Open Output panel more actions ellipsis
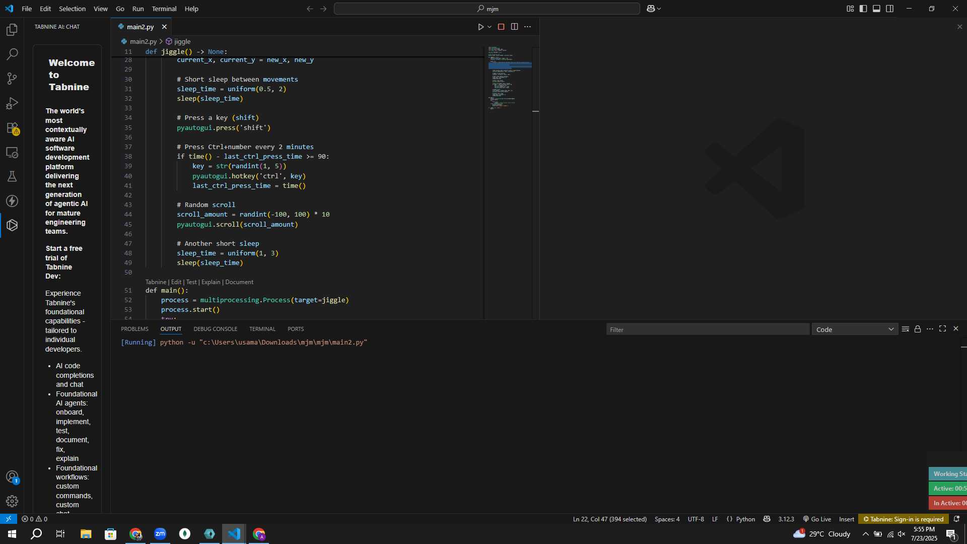The image size is (967, 544). [930, 329]
